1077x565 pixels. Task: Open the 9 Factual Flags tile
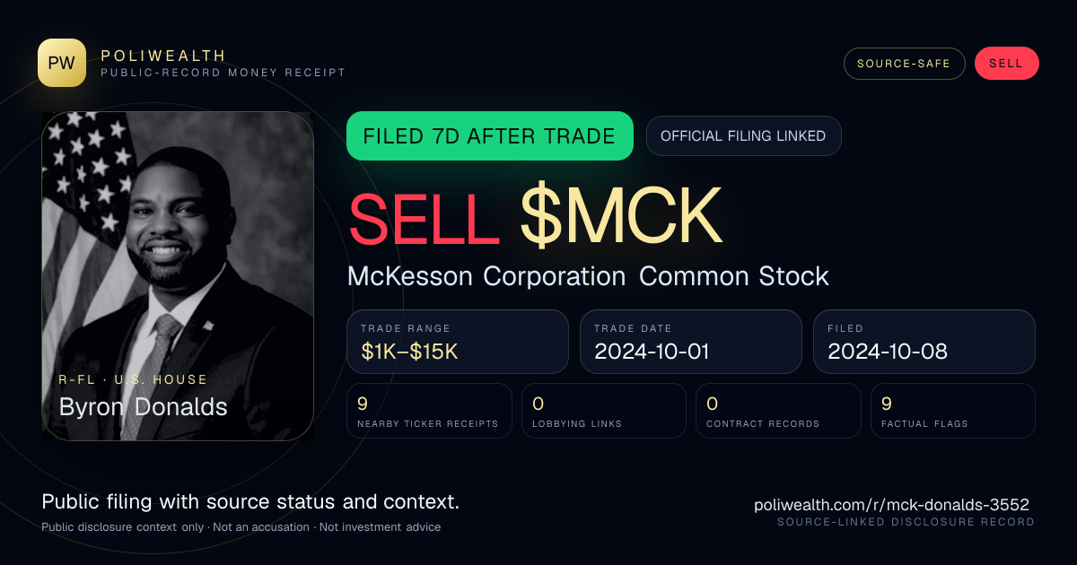point(953,411)
